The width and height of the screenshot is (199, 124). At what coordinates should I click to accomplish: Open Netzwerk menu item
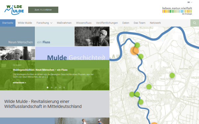pyautogui.click(x=155, y=23)
